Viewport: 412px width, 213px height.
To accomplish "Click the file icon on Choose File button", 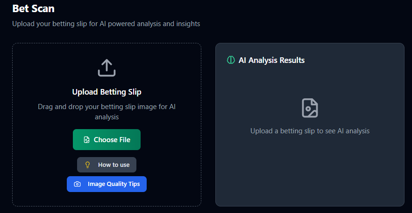I will (86, 140).
